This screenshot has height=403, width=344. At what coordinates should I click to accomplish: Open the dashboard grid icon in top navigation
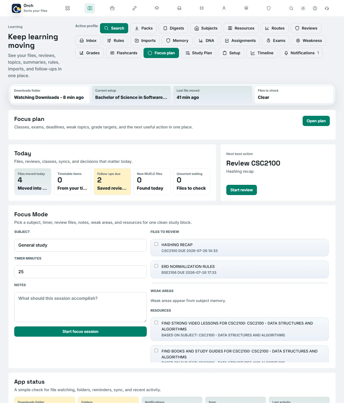pyautogui.click(x=67, y=8)
